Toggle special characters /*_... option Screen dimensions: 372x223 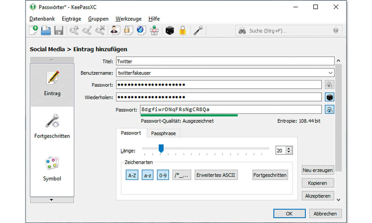pos(182,175)
